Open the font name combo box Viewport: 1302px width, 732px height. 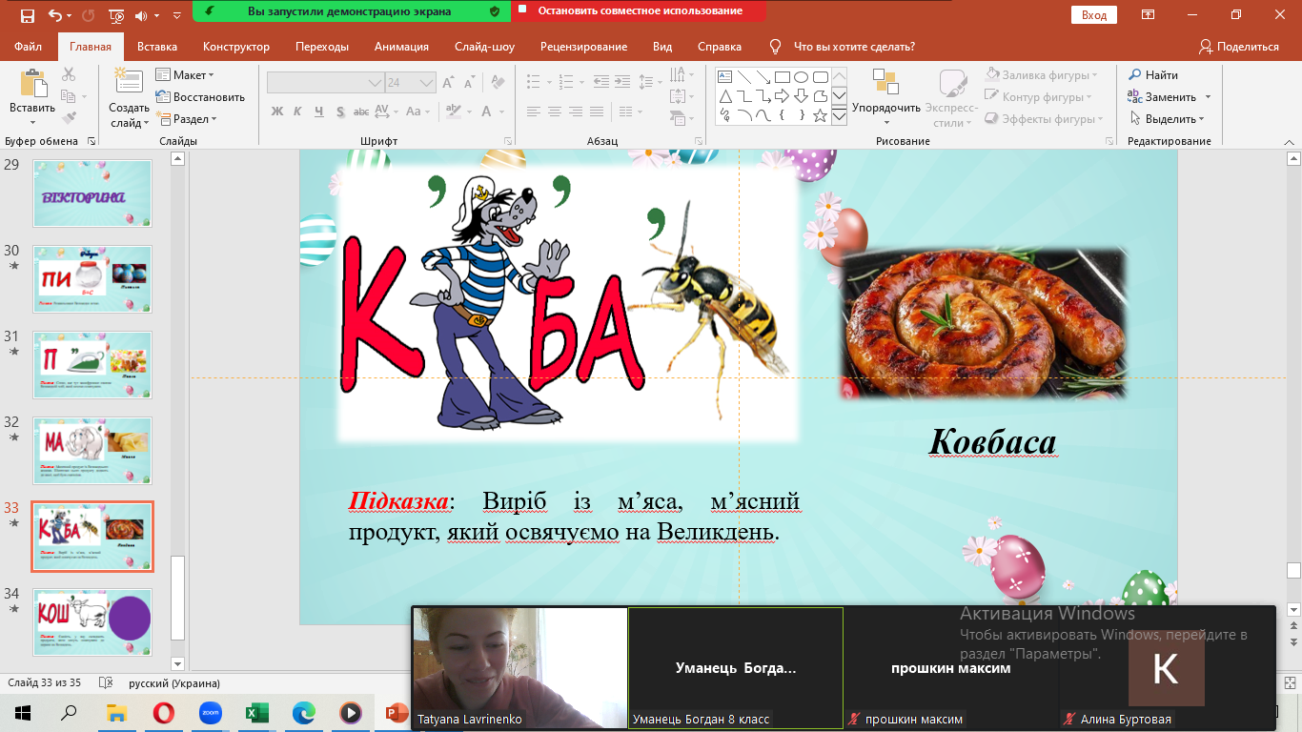[x=325, y=83]
